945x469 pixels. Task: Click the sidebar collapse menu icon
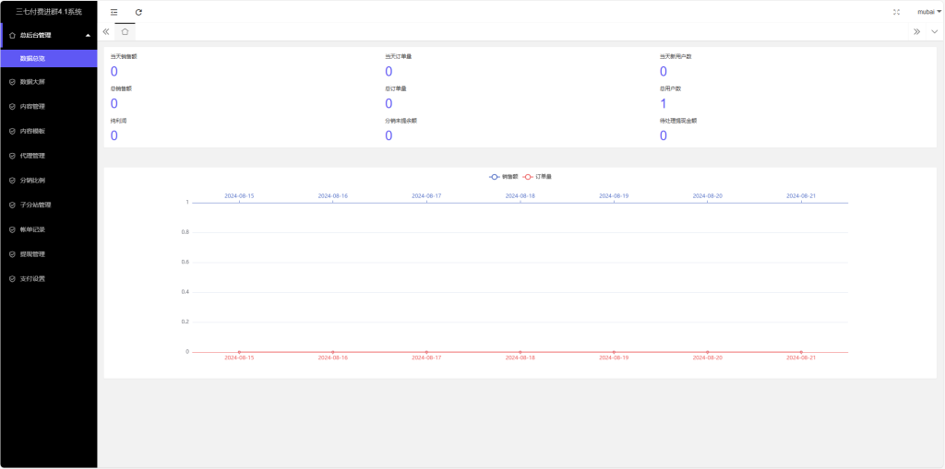click(114, 12)
